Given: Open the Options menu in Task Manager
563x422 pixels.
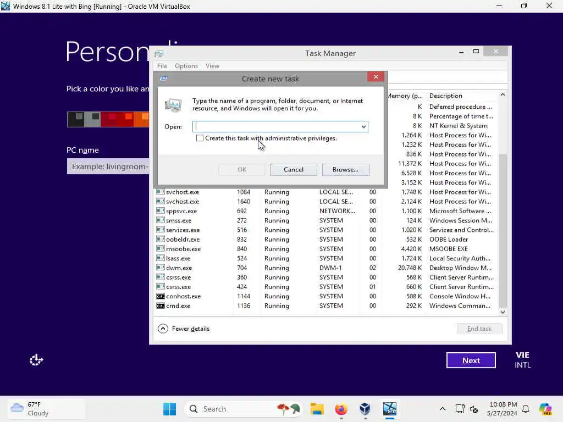Looking at the screenshot, I should [186, 66].
